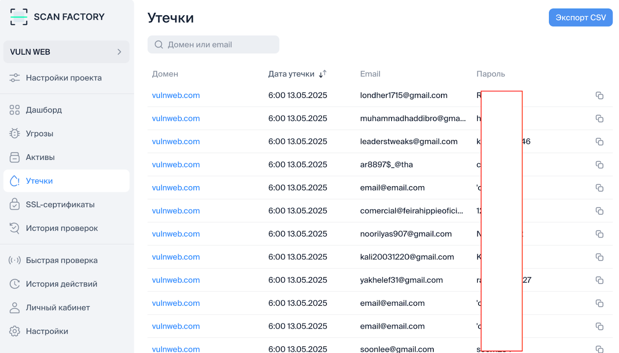
Task: Click chevron arrow next to VULN WEB
Action: click(x=119, y=52)
